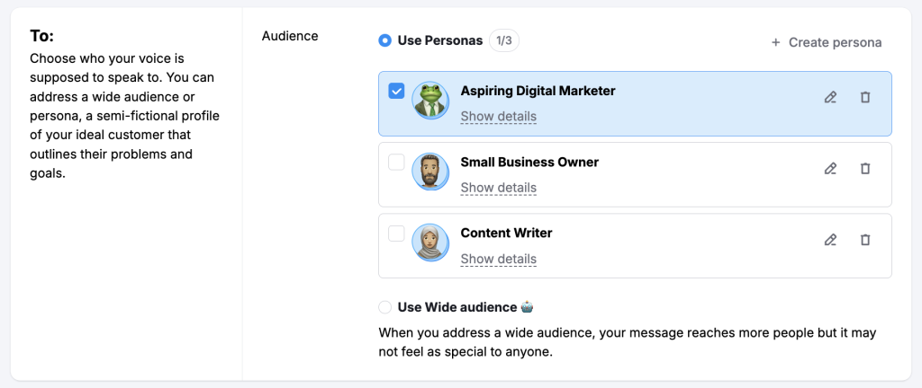Click the Create persona button
This screenshot has height=388, width=922.
(x=827, y=42)
